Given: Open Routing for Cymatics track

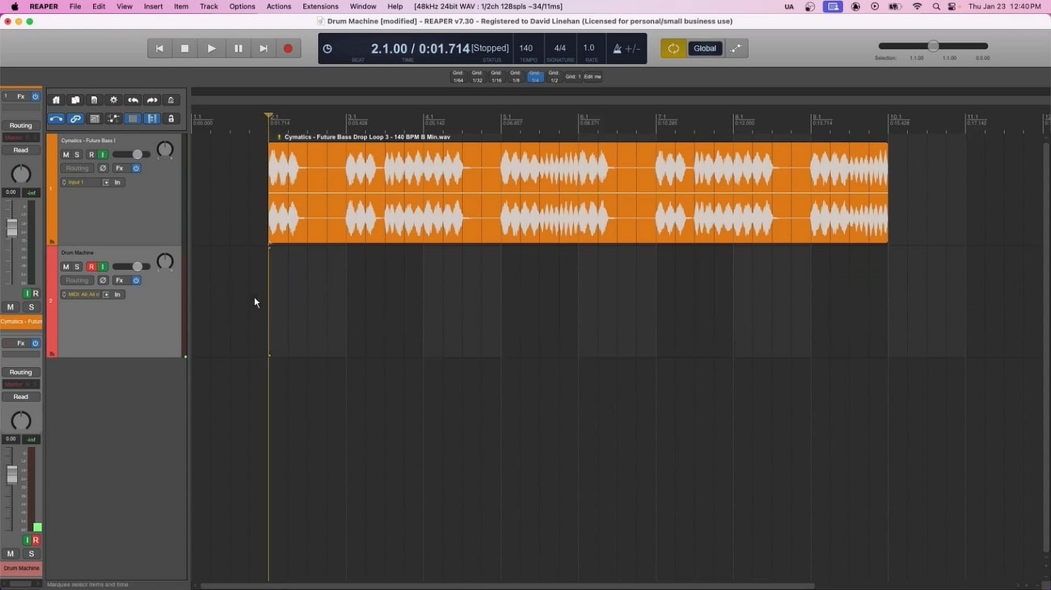Looking at the screenshot, I should tap(78, 168).
